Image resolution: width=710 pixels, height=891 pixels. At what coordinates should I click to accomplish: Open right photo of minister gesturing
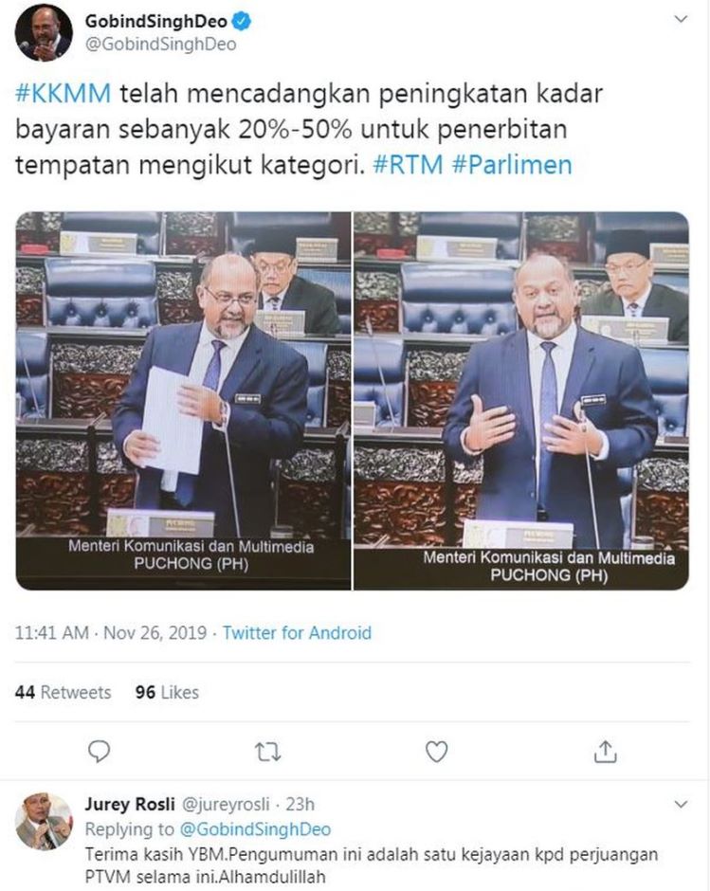coord(521,401)
